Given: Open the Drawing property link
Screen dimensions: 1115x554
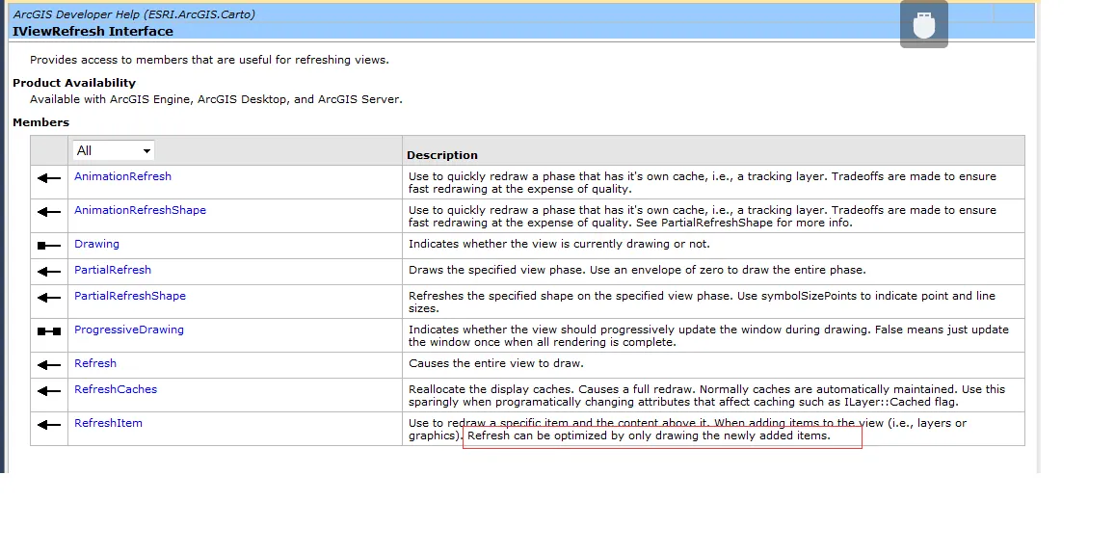Looking at the screenshot, I should coord(96,244).
